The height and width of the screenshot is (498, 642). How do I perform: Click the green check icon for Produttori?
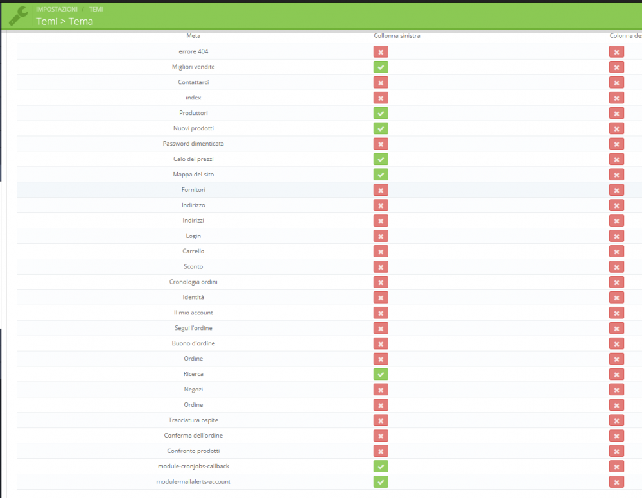click(381, 113)
